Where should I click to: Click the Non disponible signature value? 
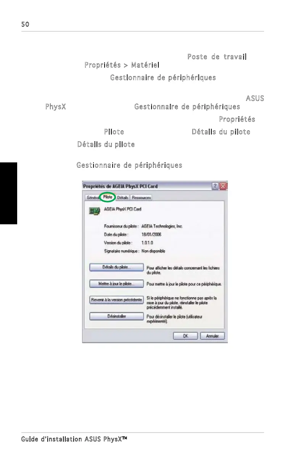pyautogui.click(x=153, y=251)
